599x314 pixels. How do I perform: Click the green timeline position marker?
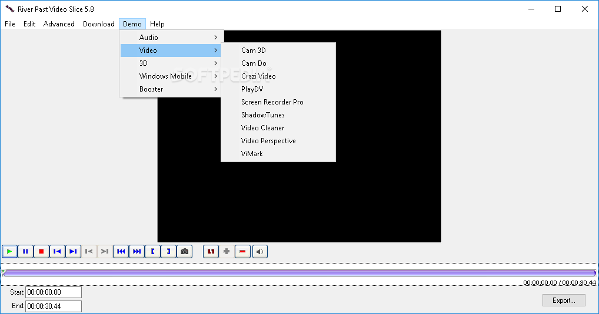[4, 272]
